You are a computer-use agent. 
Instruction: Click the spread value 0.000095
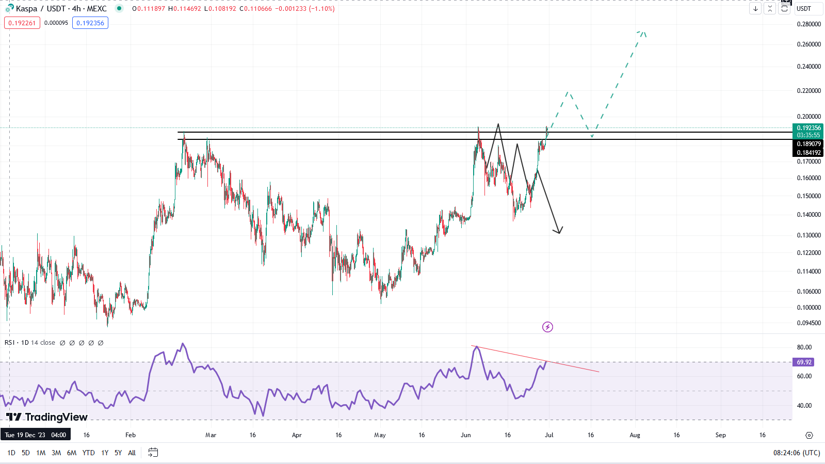point(56,23)
